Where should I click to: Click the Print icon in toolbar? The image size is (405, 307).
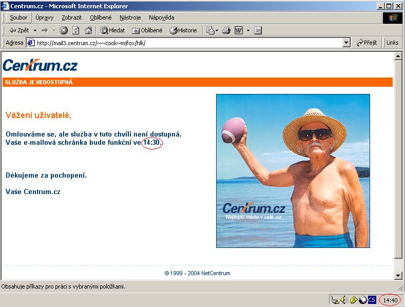click(x=226, y=30)
